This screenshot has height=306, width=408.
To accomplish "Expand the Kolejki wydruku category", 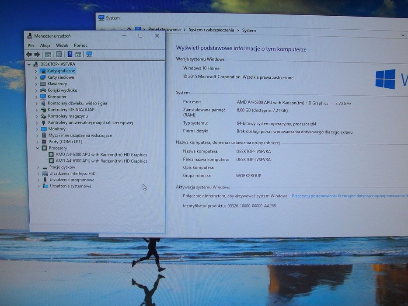I will point(36,90).
